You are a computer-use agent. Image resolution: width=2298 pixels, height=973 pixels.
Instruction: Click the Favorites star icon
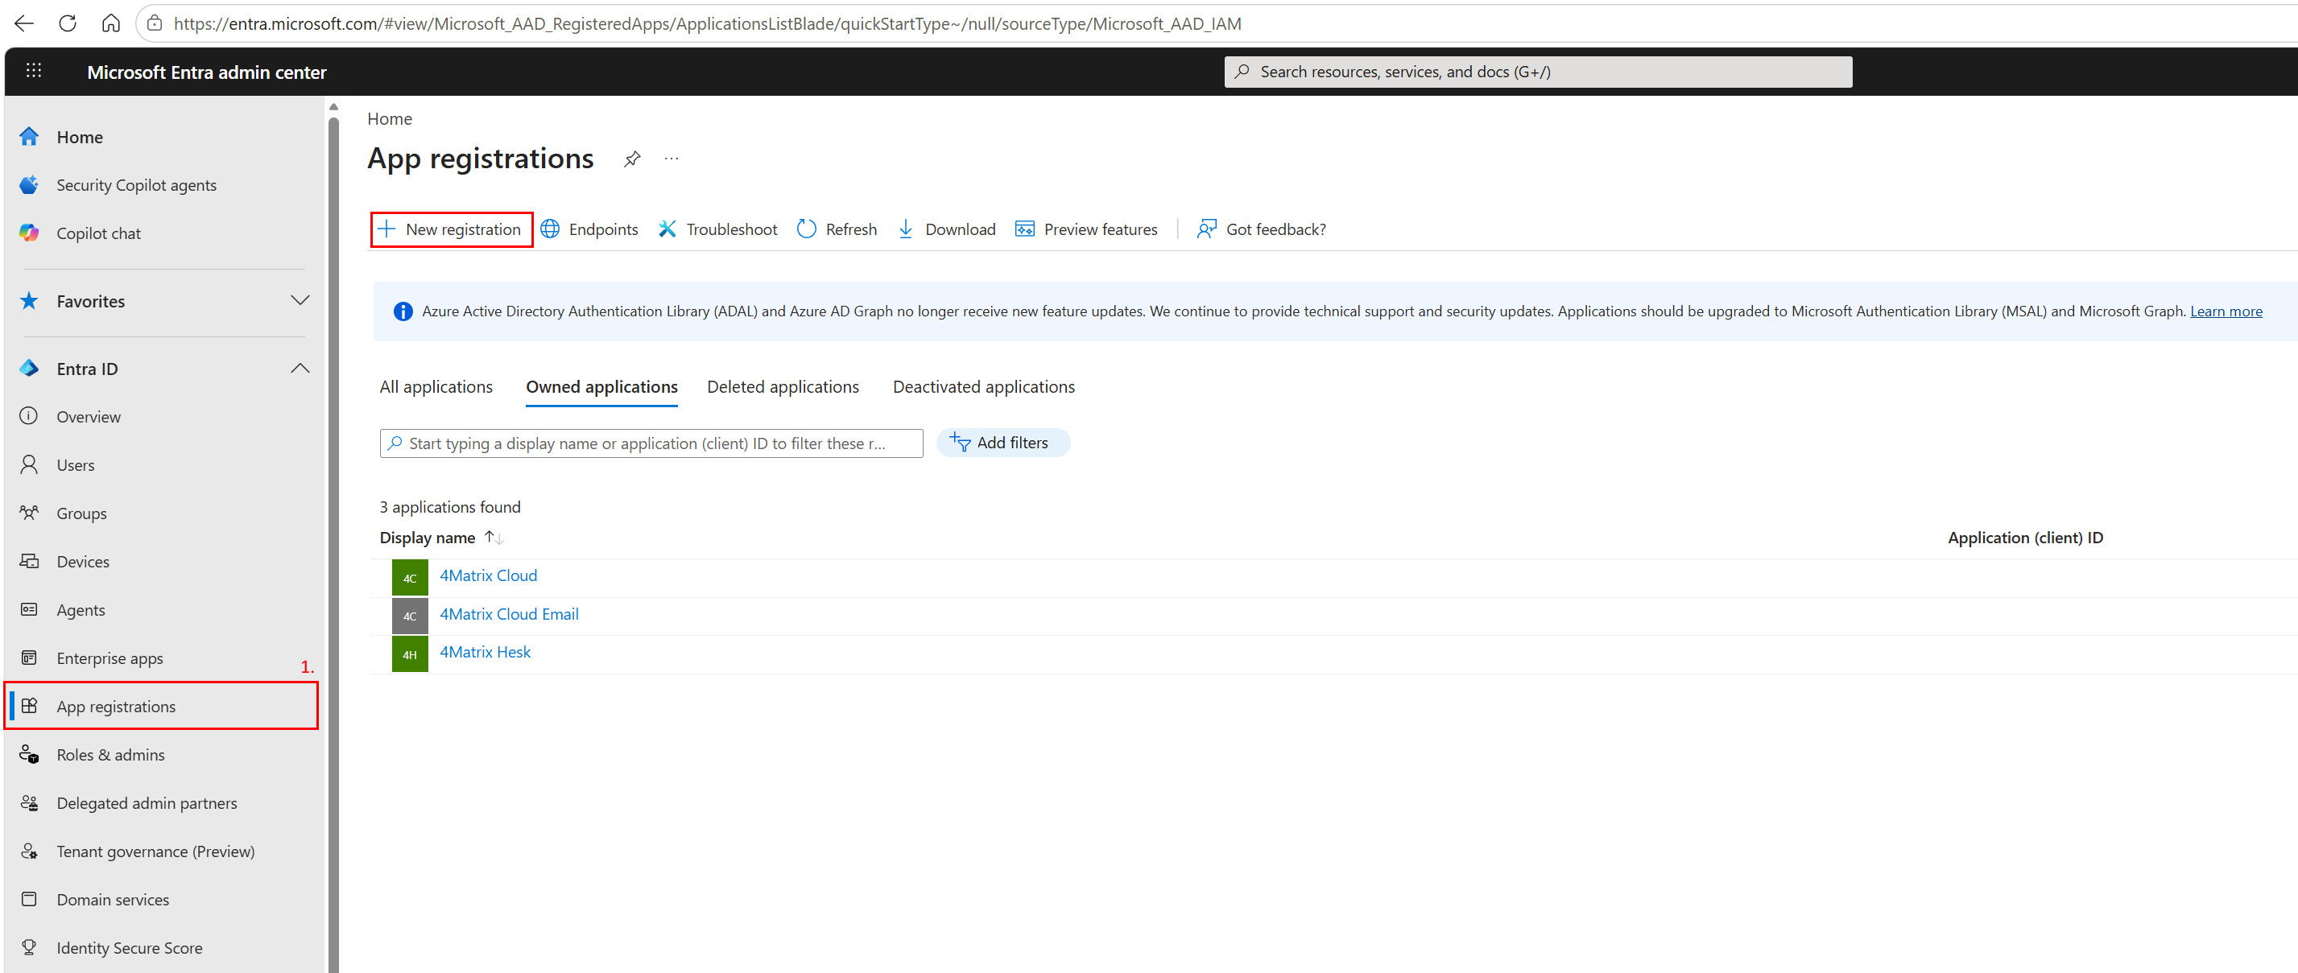coord(30,300)
